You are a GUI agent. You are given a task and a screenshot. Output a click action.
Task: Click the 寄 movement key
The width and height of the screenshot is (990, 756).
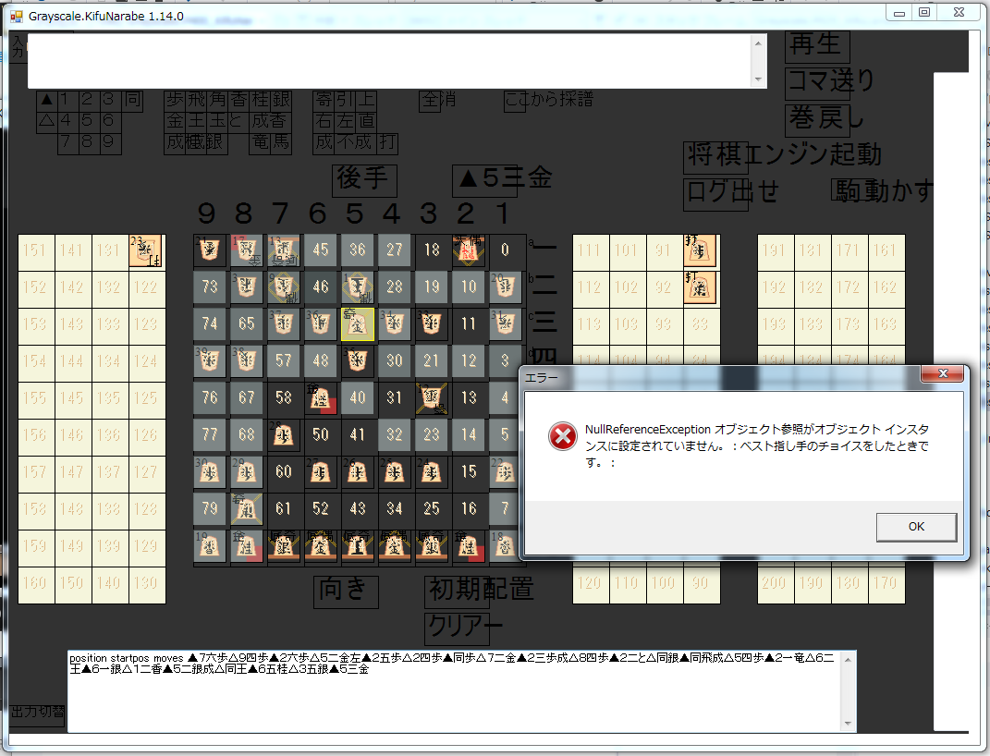click(x=324, y=101)
